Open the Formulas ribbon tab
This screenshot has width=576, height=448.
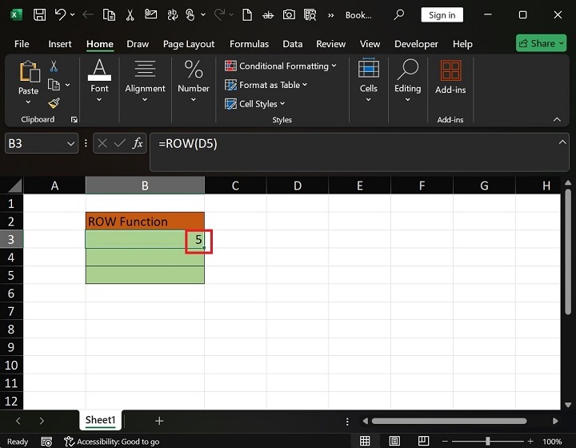(x=248, y=44)
